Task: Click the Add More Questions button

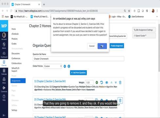Action: [78, 73]
